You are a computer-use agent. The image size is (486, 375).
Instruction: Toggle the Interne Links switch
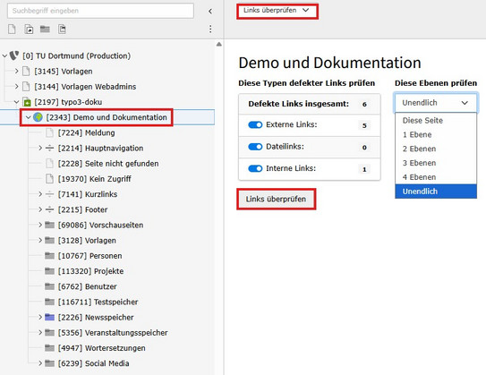pyautogui.click(x=255, y=168)
